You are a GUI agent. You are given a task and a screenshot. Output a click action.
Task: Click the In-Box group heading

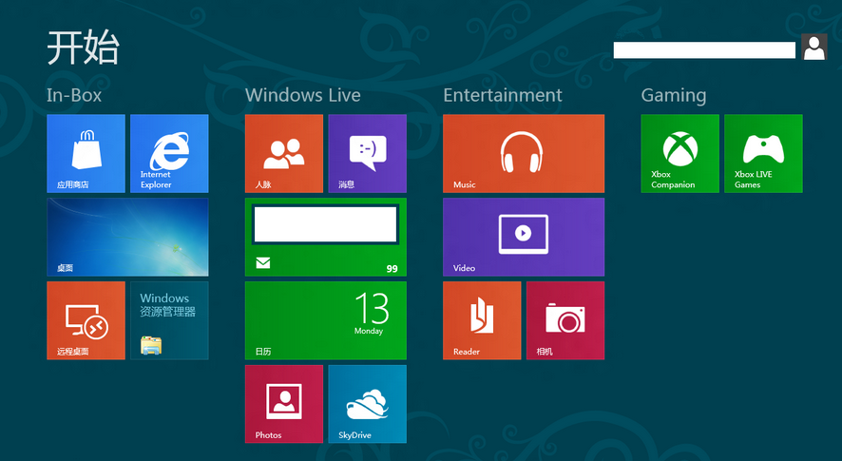coord(74,95)
